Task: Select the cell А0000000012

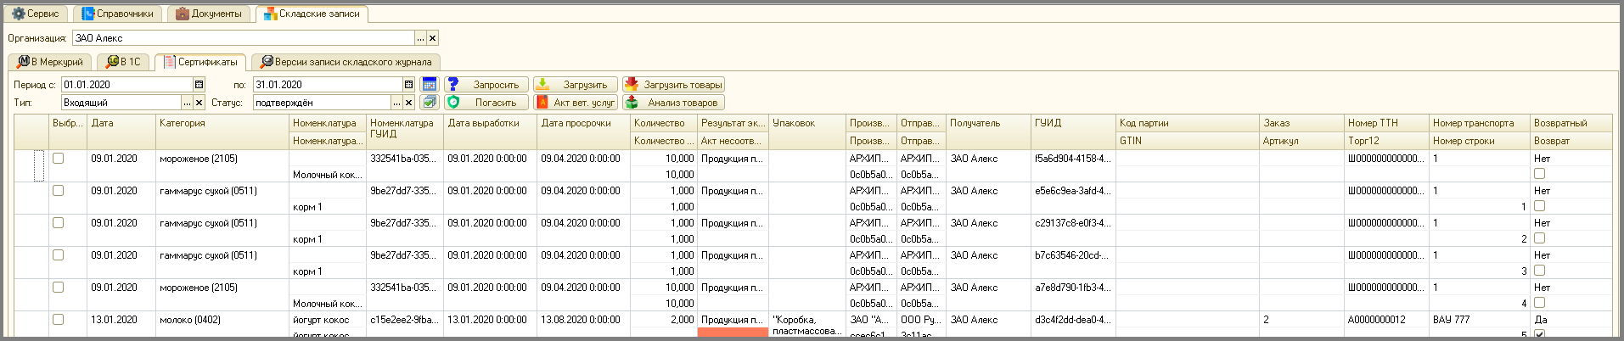Action: coord(1387,320)
